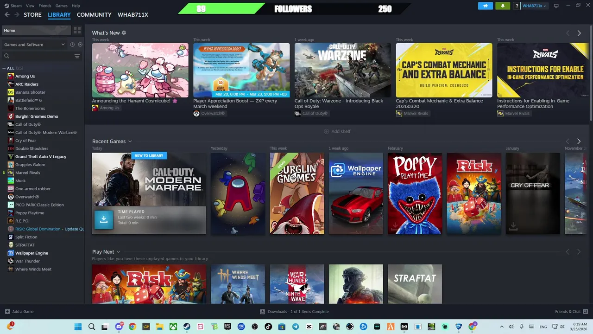
Task: Open Recent Games shelf dropdown
Action: pyautogui.click(x=130, y=141)
